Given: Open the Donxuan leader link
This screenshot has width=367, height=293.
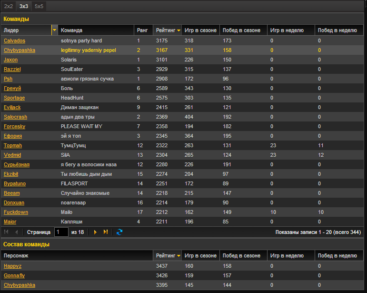Looking at the screenshot, I should pos(14,202).
